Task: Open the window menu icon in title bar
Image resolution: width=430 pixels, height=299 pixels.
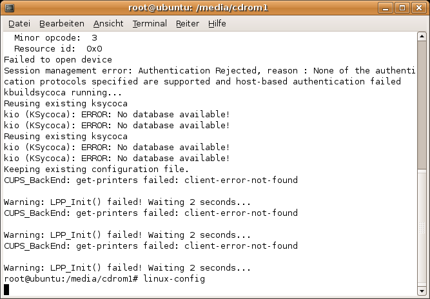Action: click(x=9, y=8)
